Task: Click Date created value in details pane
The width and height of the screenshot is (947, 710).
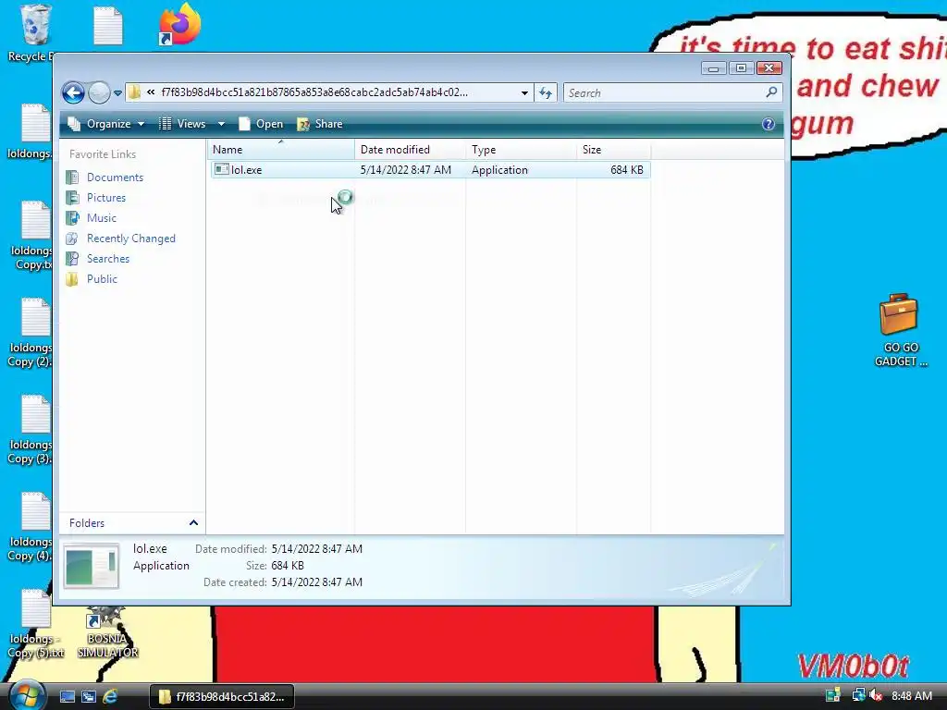Action: pos(317,582)
